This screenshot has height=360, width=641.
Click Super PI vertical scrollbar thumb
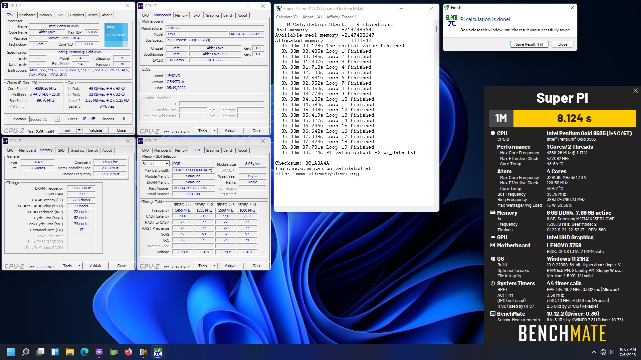(436, 28)
